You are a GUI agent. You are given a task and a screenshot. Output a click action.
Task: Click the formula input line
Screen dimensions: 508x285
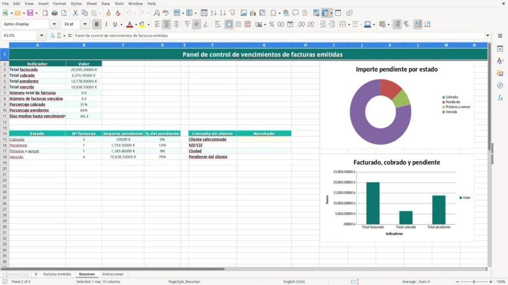(x=279, y=36)
